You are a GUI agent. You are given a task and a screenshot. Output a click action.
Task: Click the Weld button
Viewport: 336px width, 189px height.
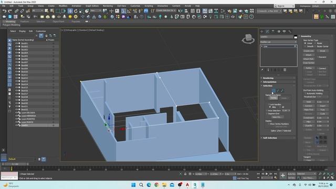point(309,102)
